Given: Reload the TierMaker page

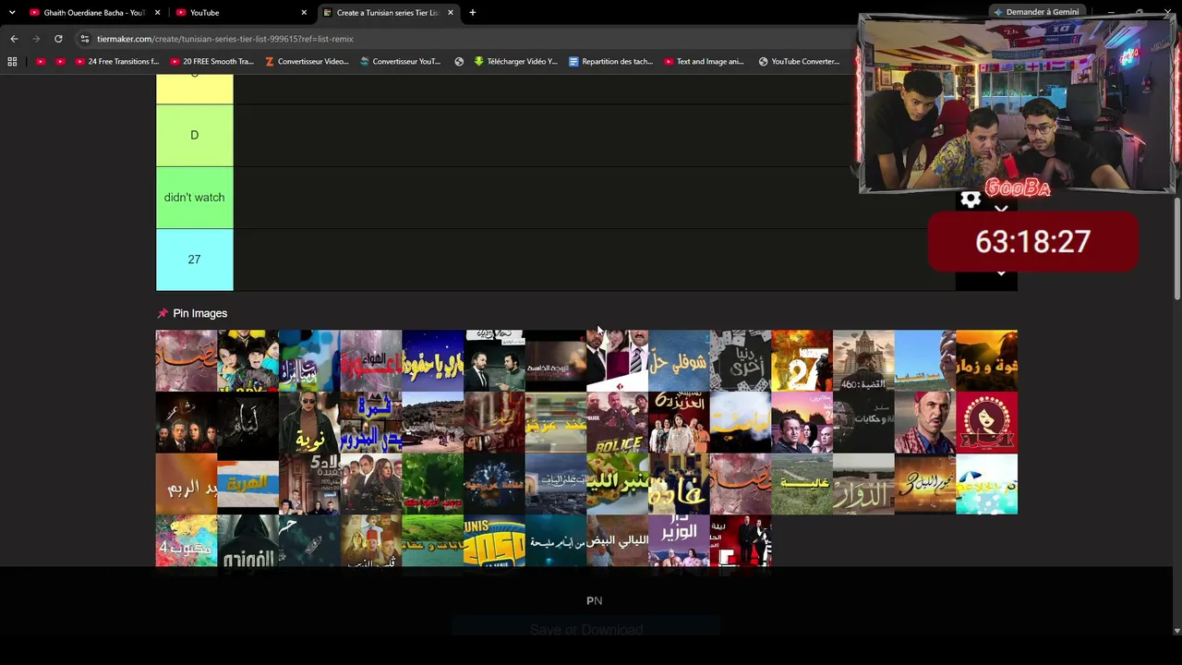Looking at the screenshot, I should [58, 39].
